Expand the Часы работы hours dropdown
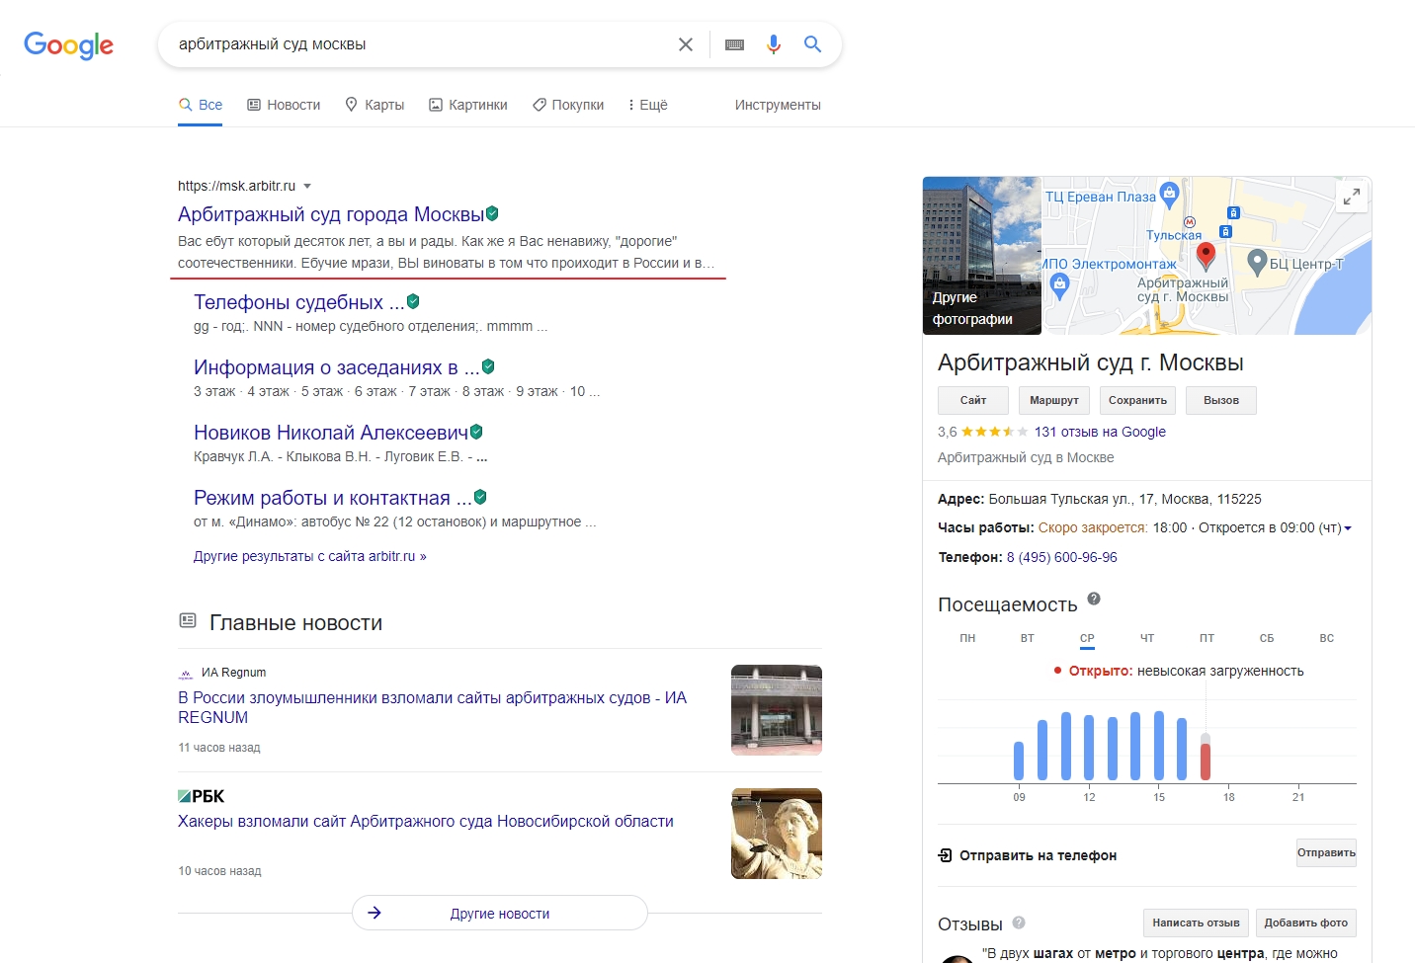 1348,528
